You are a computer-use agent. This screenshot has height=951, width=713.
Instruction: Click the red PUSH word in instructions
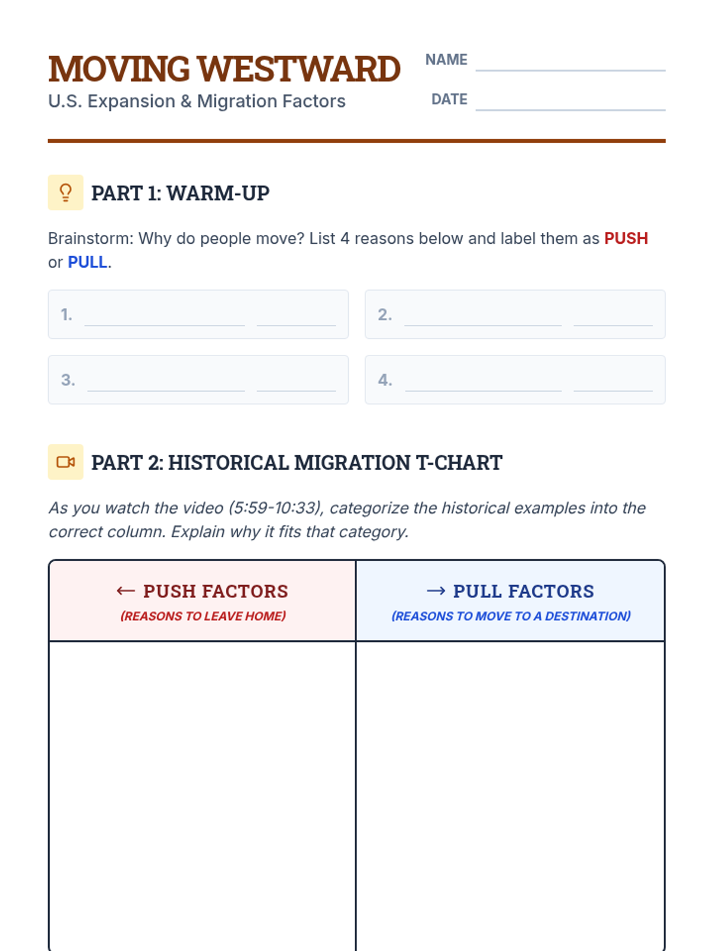pyautogui.click(x=626, y=238)
